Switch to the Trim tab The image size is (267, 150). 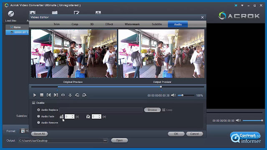(57, 24)
